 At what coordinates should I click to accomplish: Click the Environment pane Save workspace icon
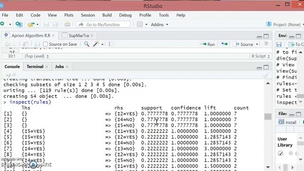click(279, 45)
